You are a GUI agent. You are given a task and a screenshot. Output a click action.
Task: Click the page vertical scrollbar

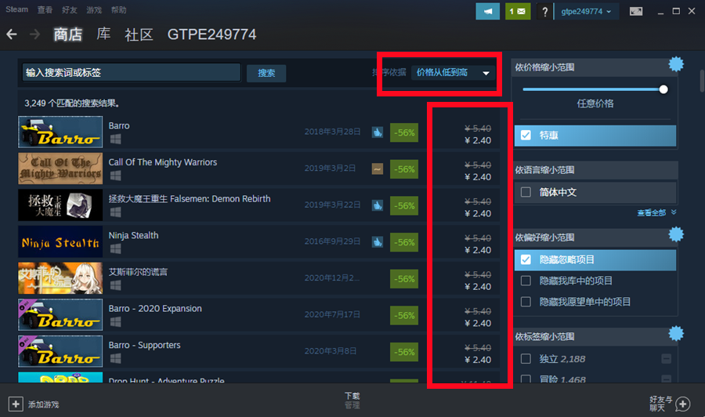[702, 81]
